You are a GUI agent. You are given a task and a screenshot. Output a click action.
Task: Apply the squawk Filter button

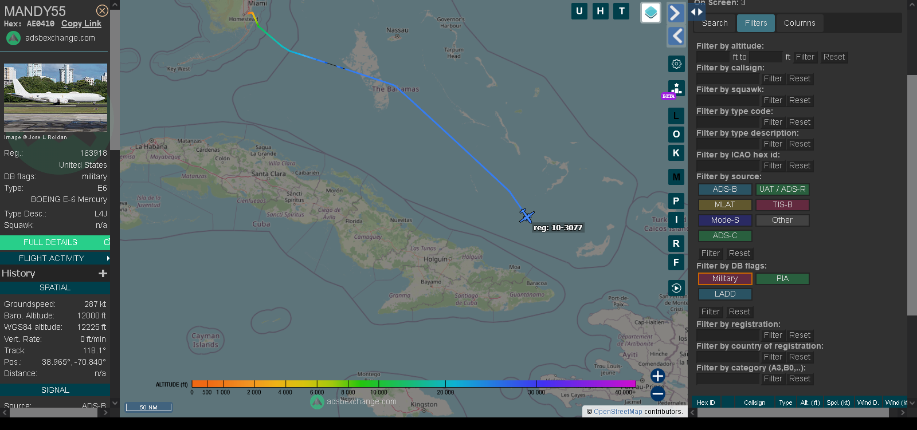pos(773,101)
